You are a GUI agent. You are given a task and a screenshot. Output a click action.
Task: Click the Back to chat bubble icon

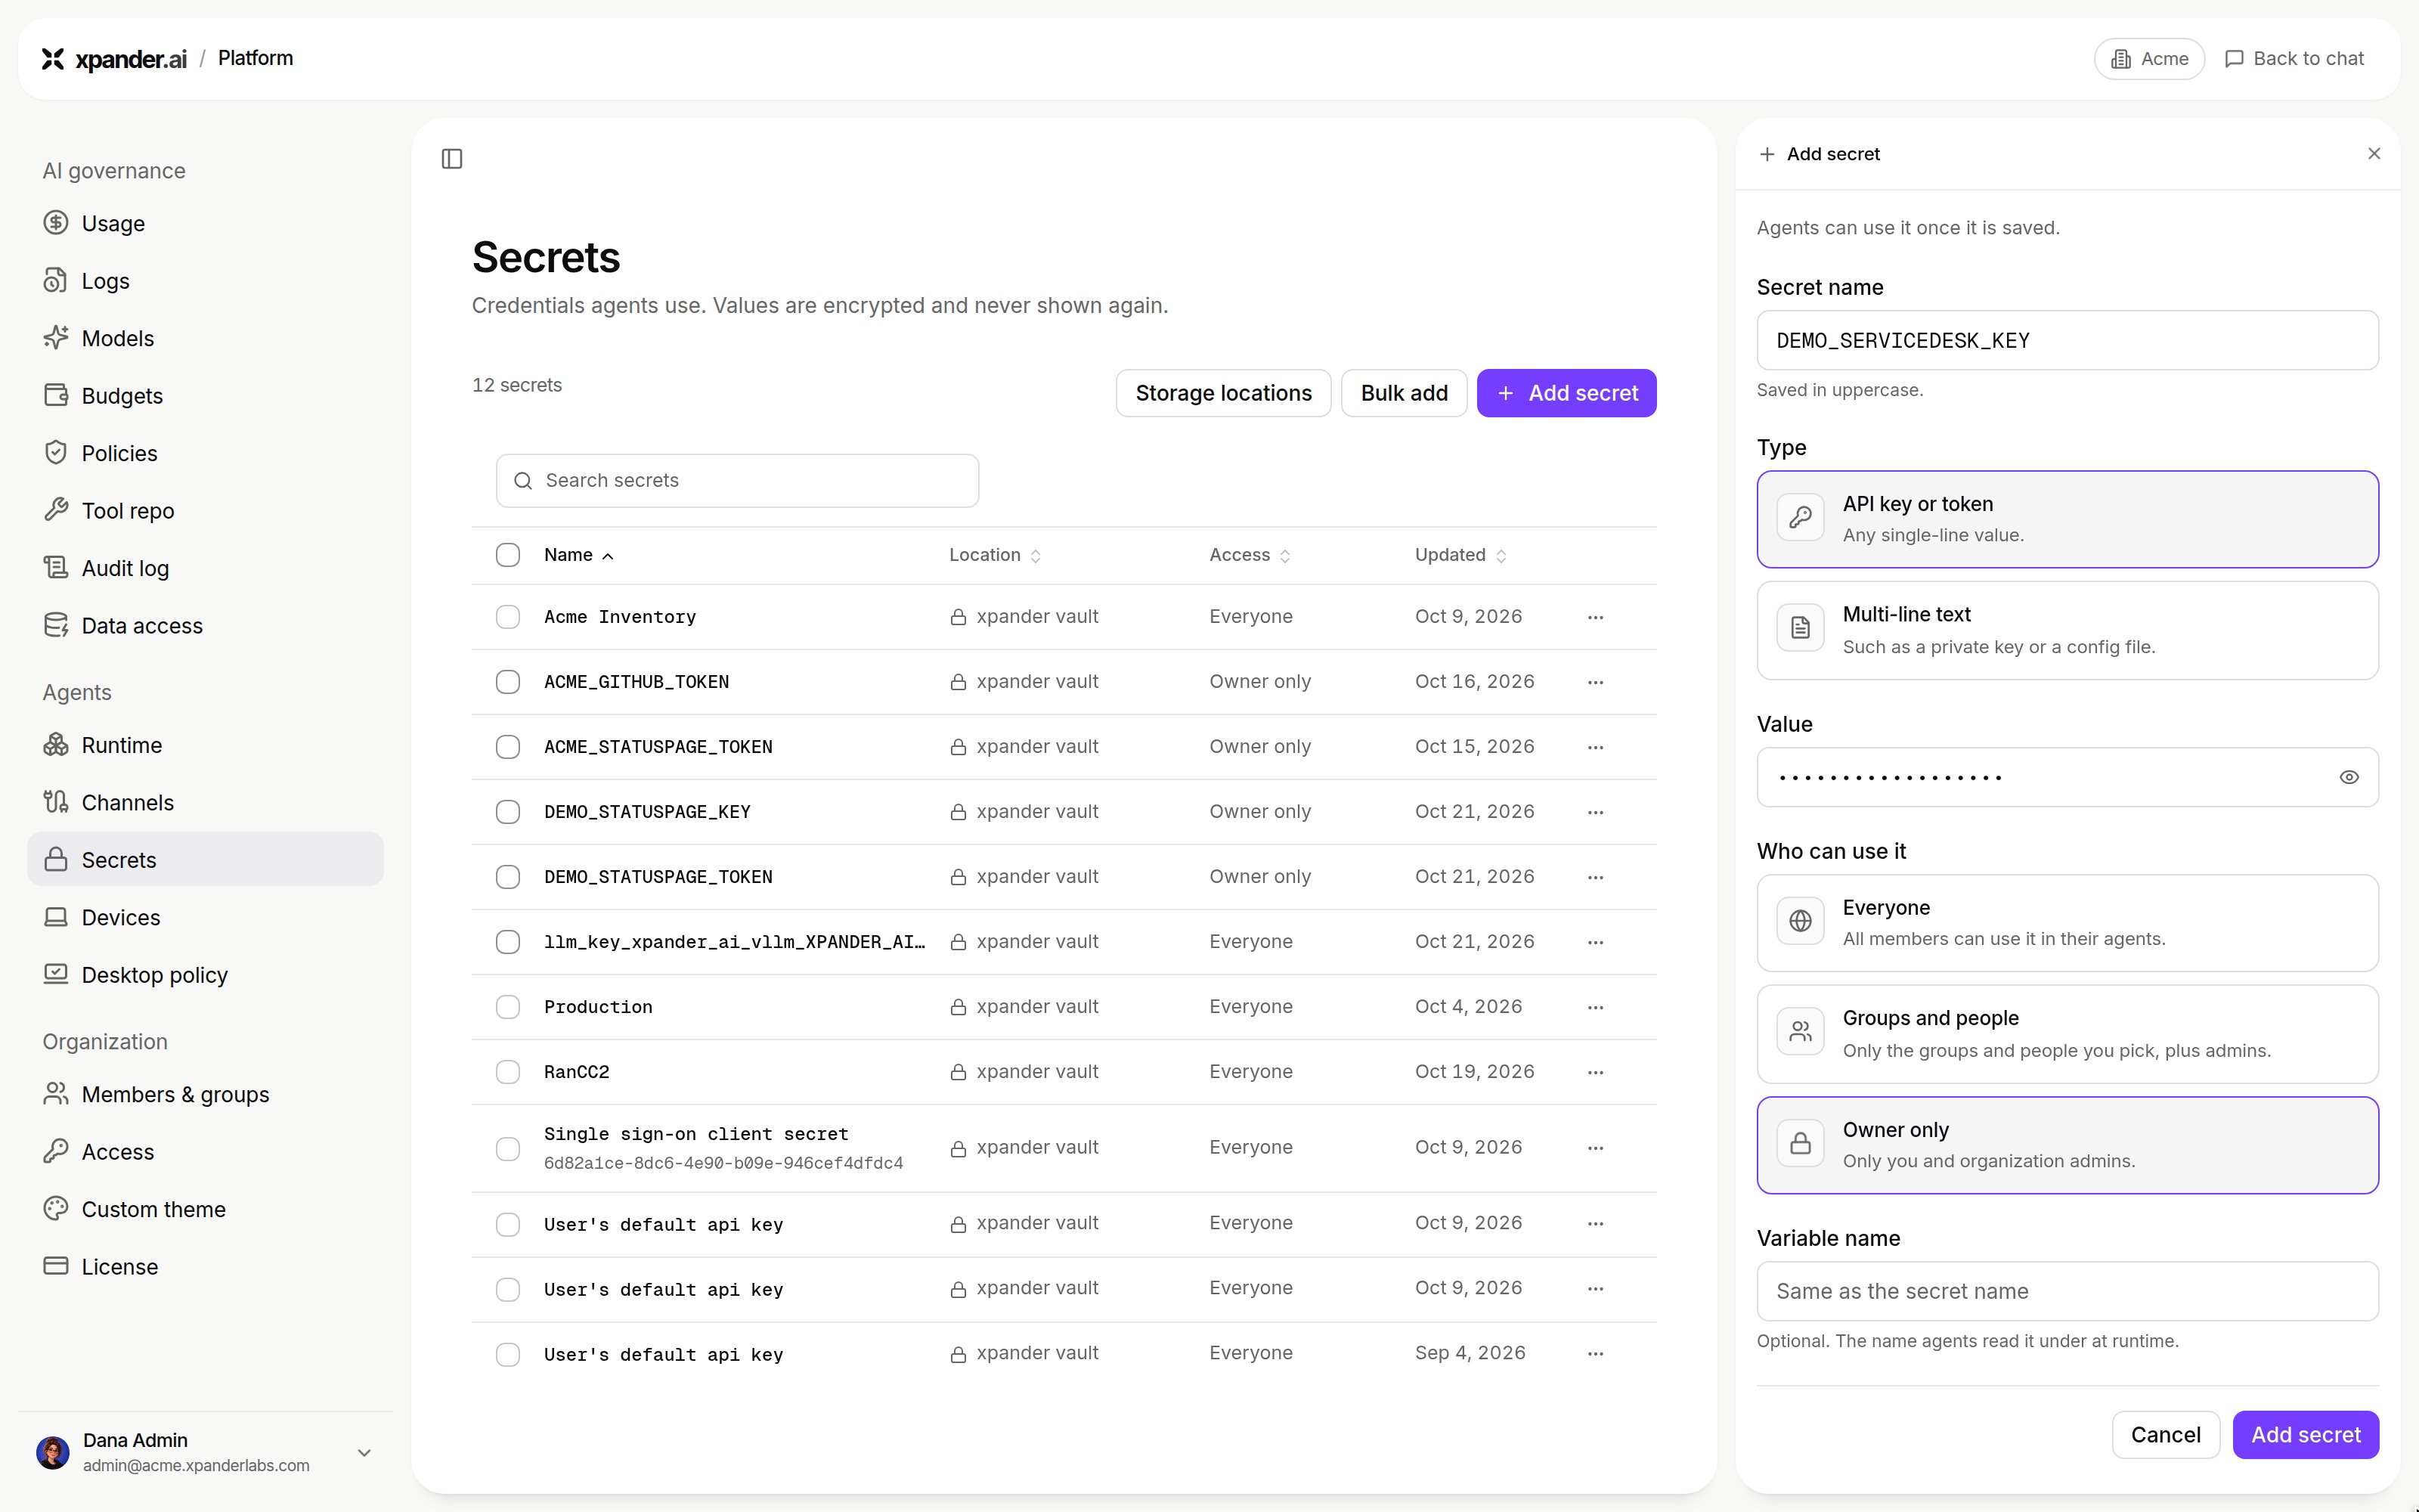coord(2234,59)
